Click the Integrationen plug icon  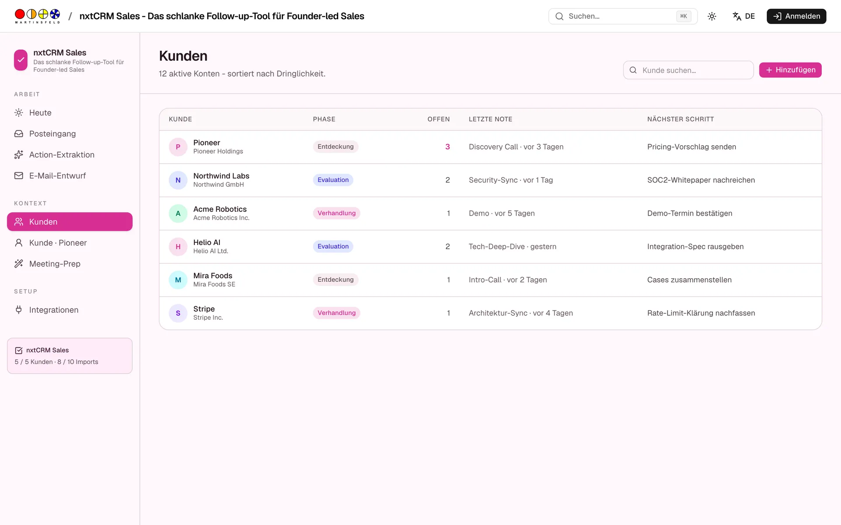18,310
